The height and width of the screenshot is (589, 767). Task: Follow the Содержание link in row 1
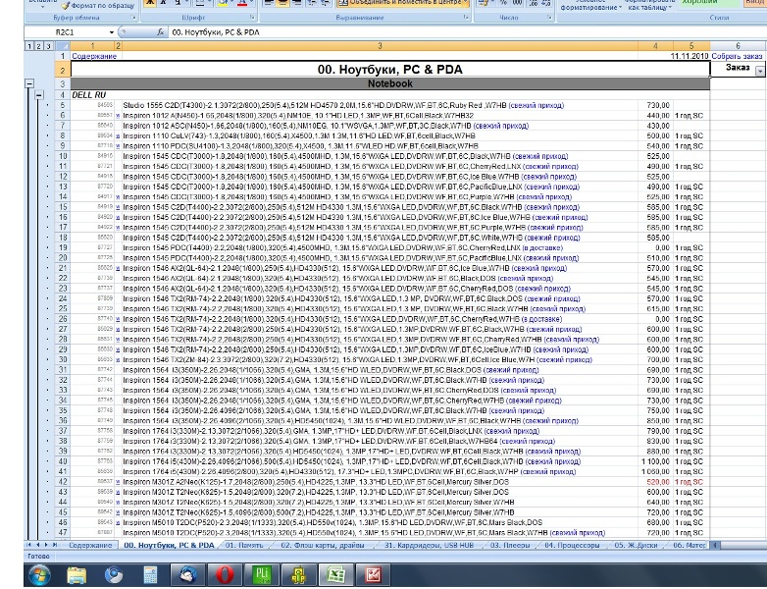point(94,56)
